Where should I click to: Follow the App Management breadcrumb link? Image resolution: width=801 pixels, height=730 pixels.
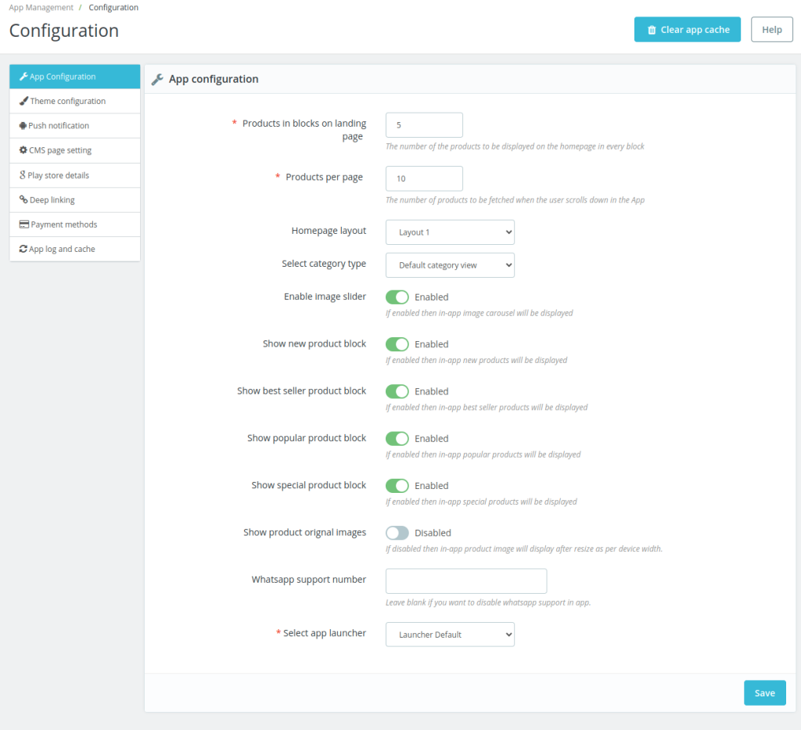pyautogui.click(x=41, y=7)
